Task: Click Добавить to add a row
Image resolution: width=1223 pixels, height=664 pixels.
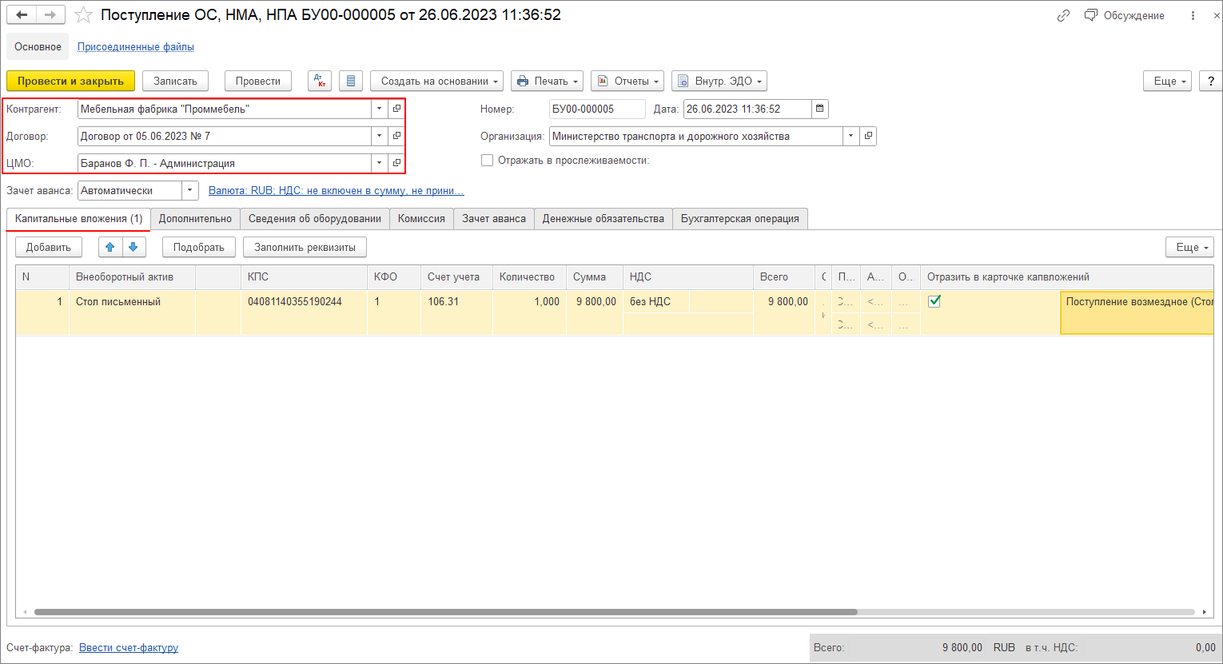Action: coord(49,247)
